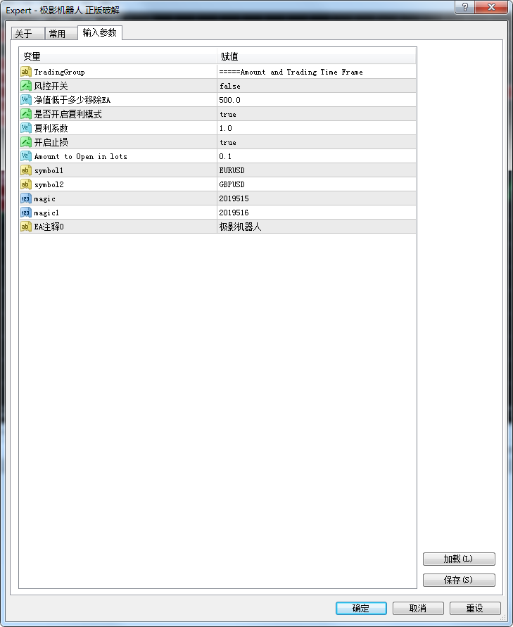The image size is (513, 627).
Task: Toggle the 风控开关 false value
Action: 230,86
